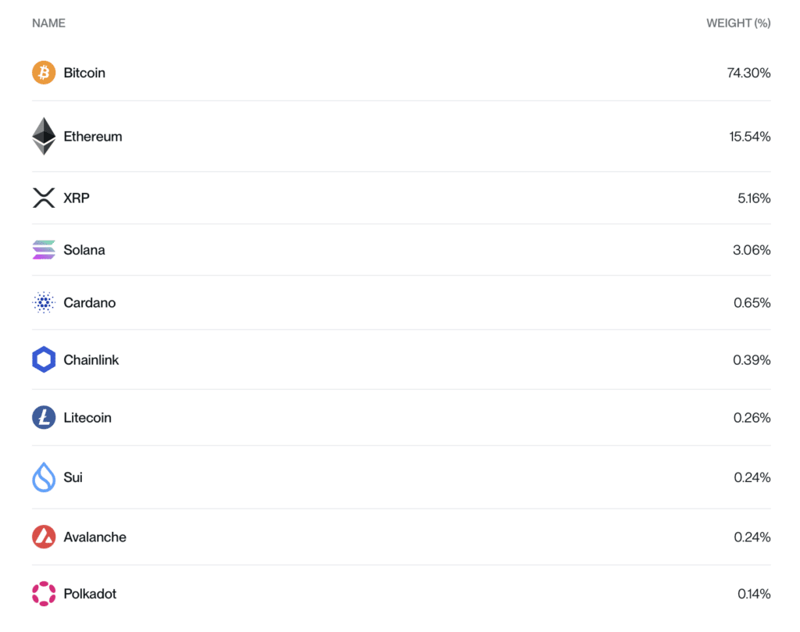Click the Solana name text
This screenshot has width=800, height=632.
click(84, 250)
